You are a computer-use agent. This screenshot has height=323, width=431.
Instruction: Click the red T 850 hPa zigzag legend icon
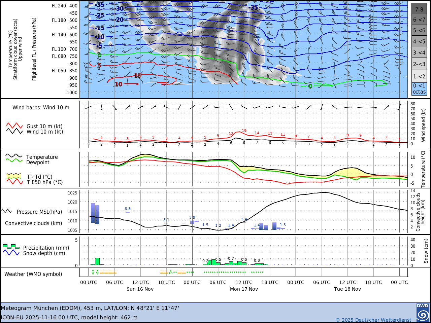click(x=14, y=181)
